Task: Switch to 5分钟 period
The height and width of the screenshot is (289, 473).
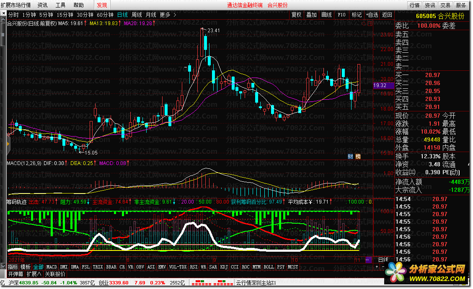Action: click(x=46, y=15)
